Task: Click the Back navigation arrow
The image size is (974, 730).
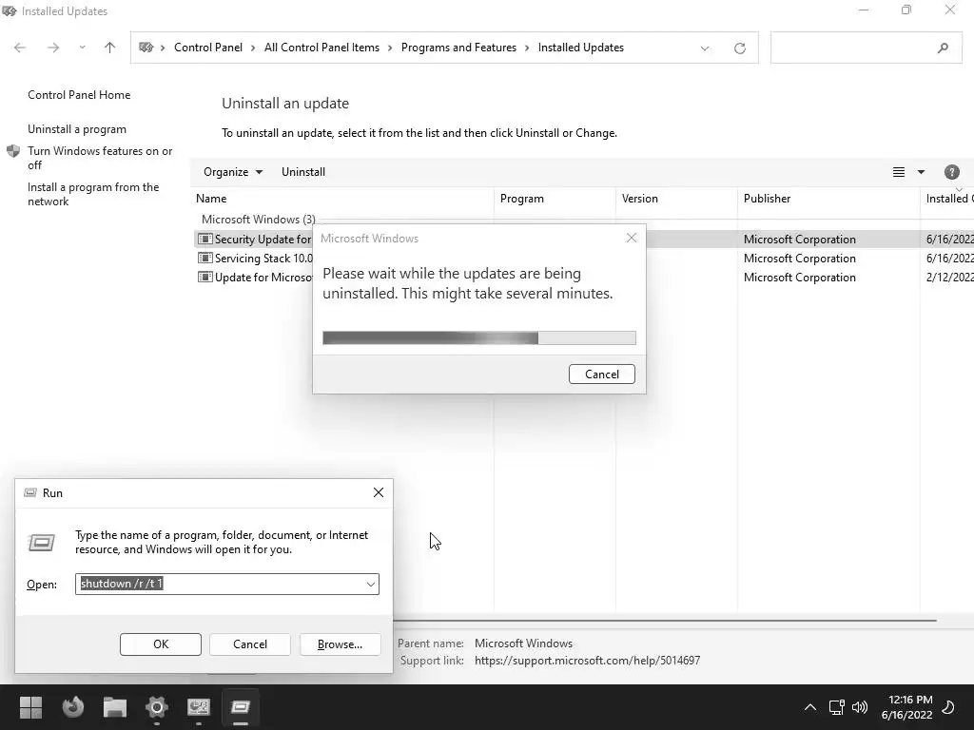Action: pyautogui.click(x=20, y=48)
